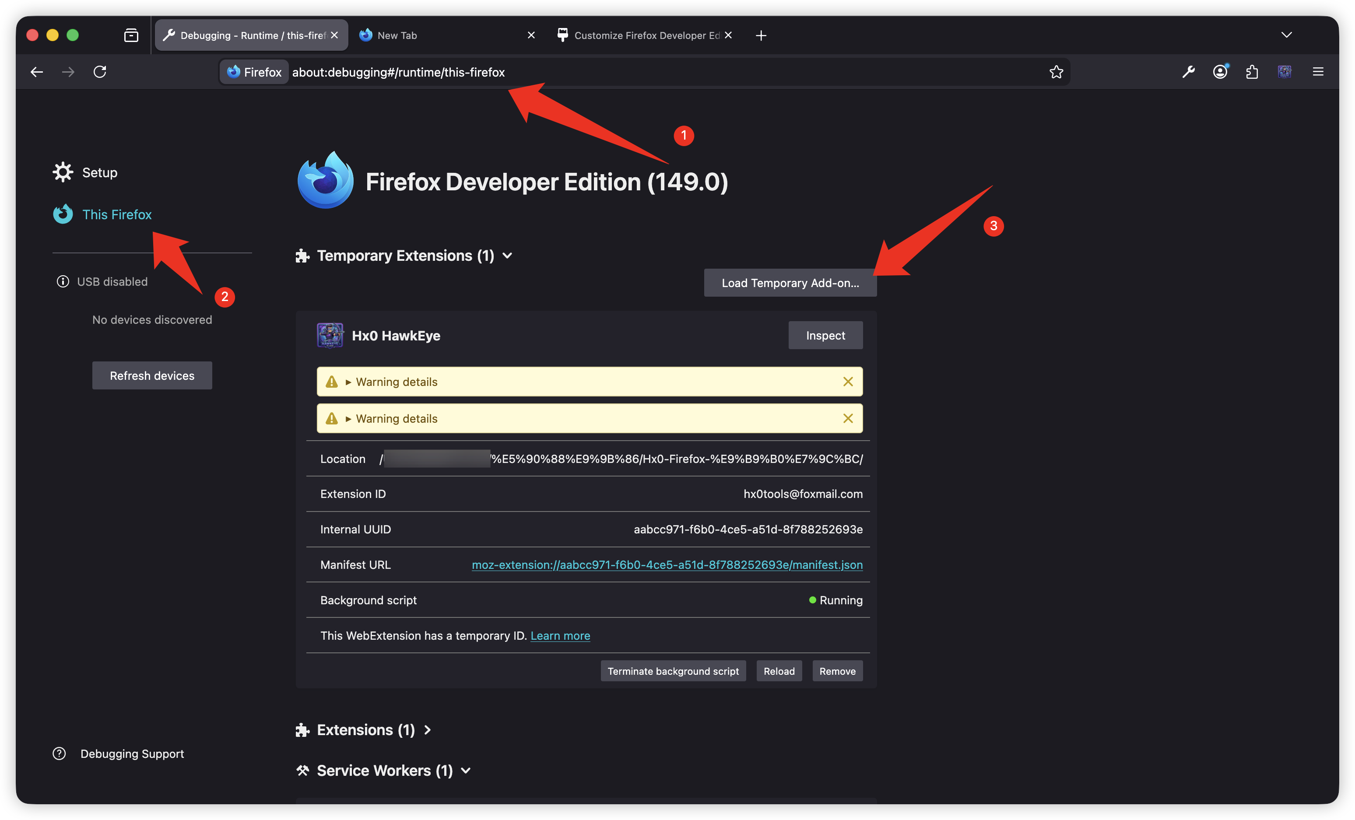Go back with the back arrow
1355x820 pixels.
(x=37, y=72)
